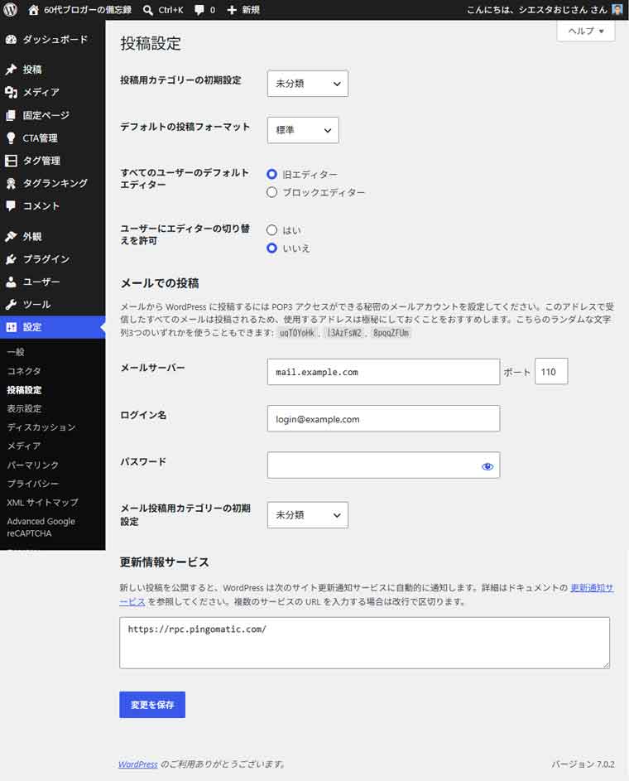This screenshot has width=629, height=781.
Task: Click the プラグイン plug icon
Action: (11, 259)
